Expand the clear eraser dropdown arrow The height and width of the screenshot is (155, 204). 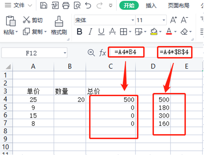[190, 31]
